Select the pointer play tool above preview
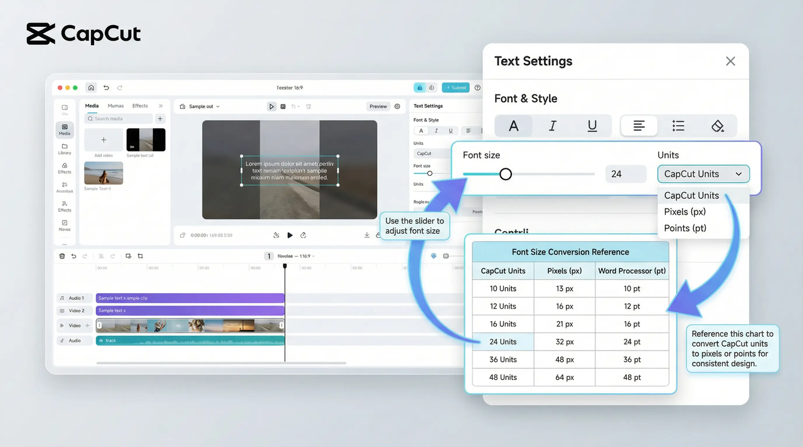 coord(272,106)
